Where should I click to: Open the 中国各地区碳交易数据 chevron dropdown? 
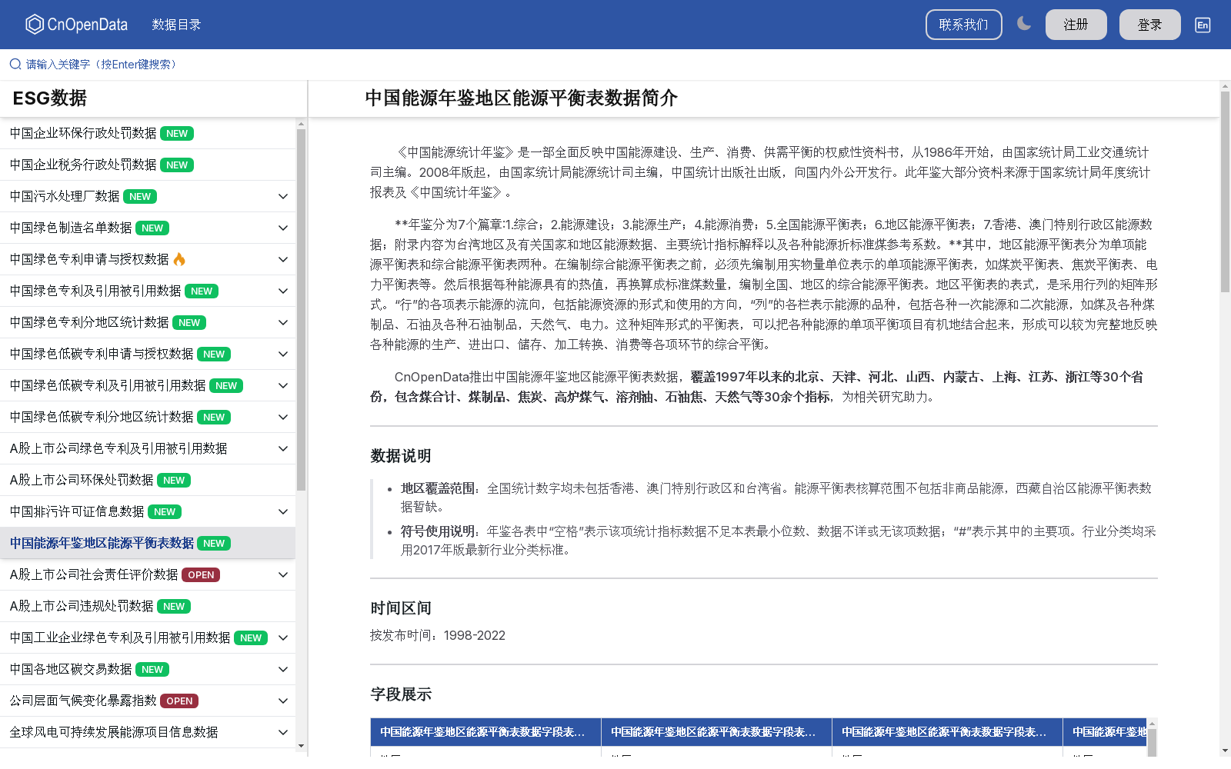(x=282, y=669)
